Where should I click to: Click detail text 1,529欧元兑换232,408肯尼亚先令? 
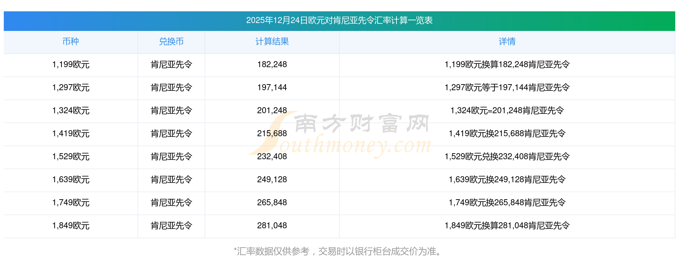click(x=507, y=157)
